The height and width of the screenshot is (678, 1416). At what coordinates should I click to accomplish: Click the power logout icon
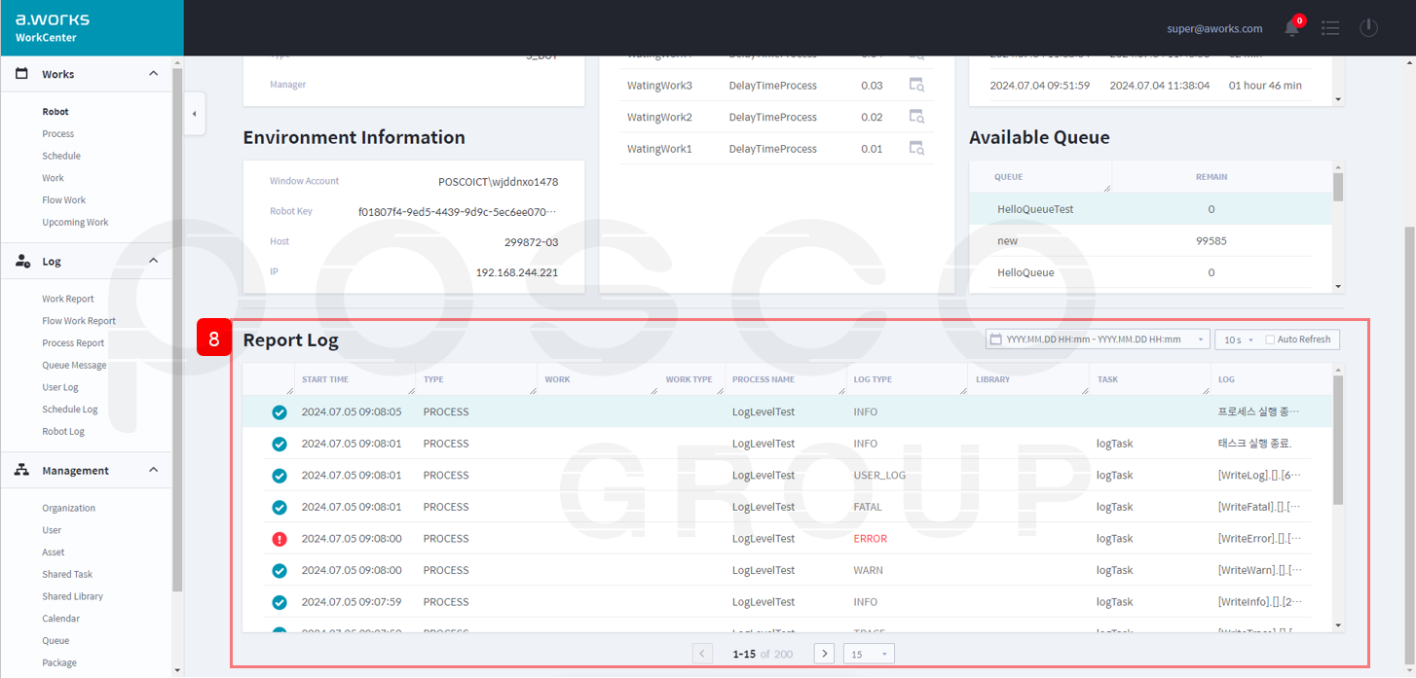pyautogui.click(x=1368, y=28)
